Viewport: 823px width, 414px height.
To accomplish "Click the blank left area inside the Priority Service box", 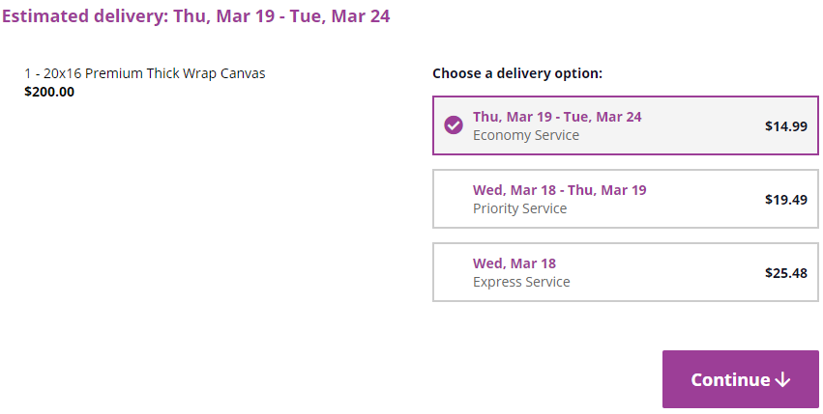I will 453,199.
